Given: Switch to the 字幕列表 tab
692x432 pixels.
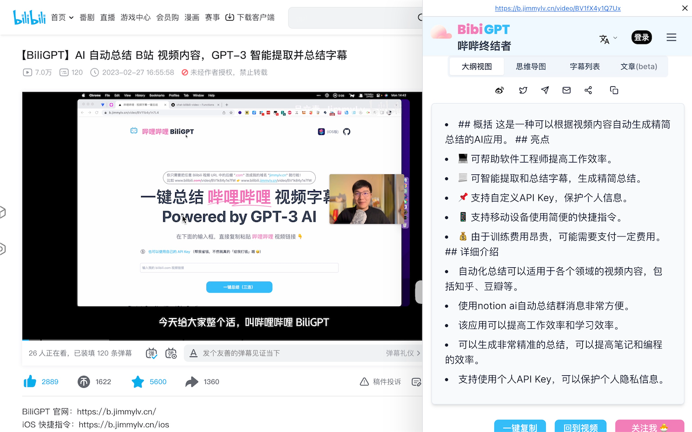Looking at the screenshot, I should 585,66.
